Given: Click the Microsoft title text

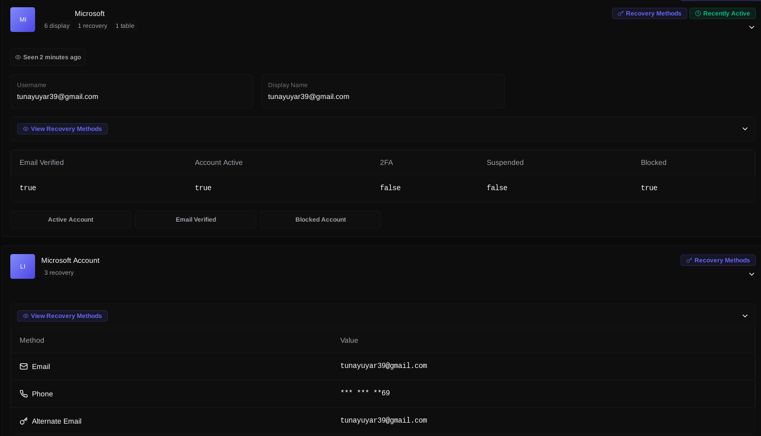Looking at the screenshot, I should (x=90, y=13).
